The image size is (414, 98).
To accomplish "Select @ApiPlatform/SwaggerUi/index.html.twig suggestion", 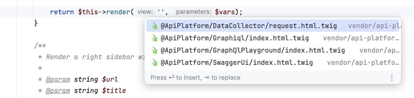I will [x=273, y=63].
